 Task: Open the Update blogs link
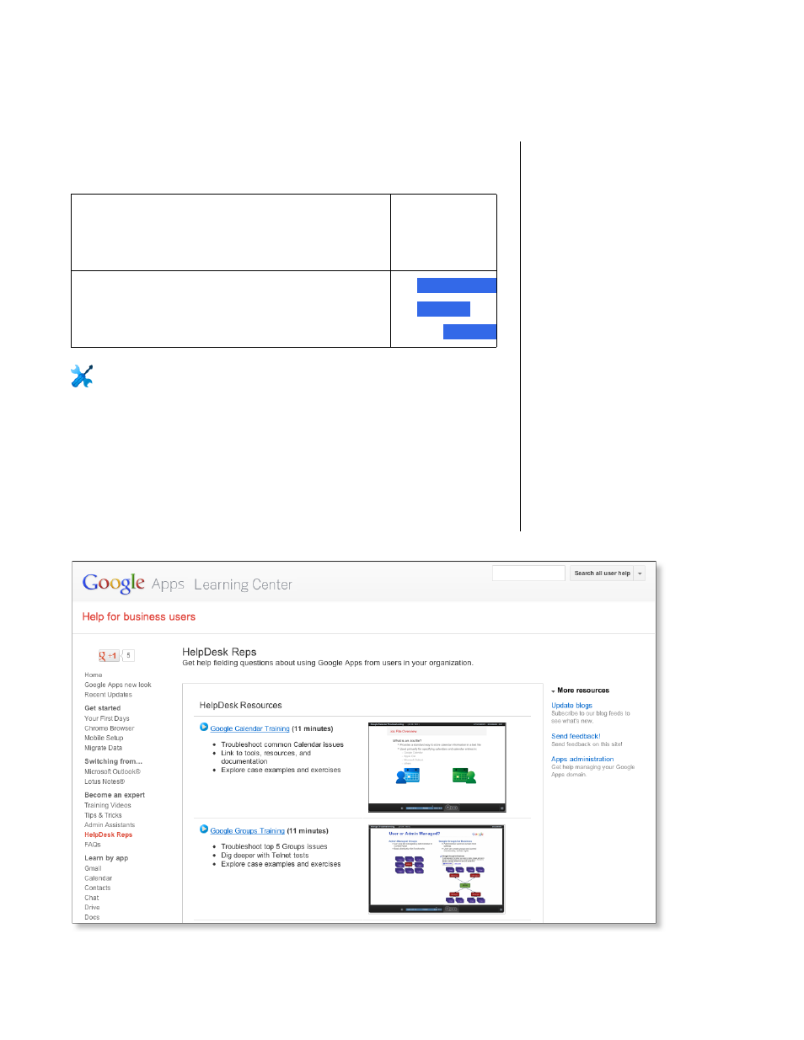tap(571, 705)
